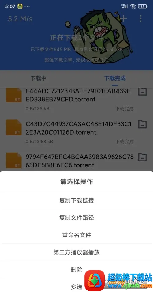Tap the battery indicator in status bar
The image size is (153, 292).
tap(143, 6)
